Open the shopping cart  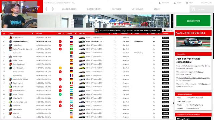[x=193, y=9]
